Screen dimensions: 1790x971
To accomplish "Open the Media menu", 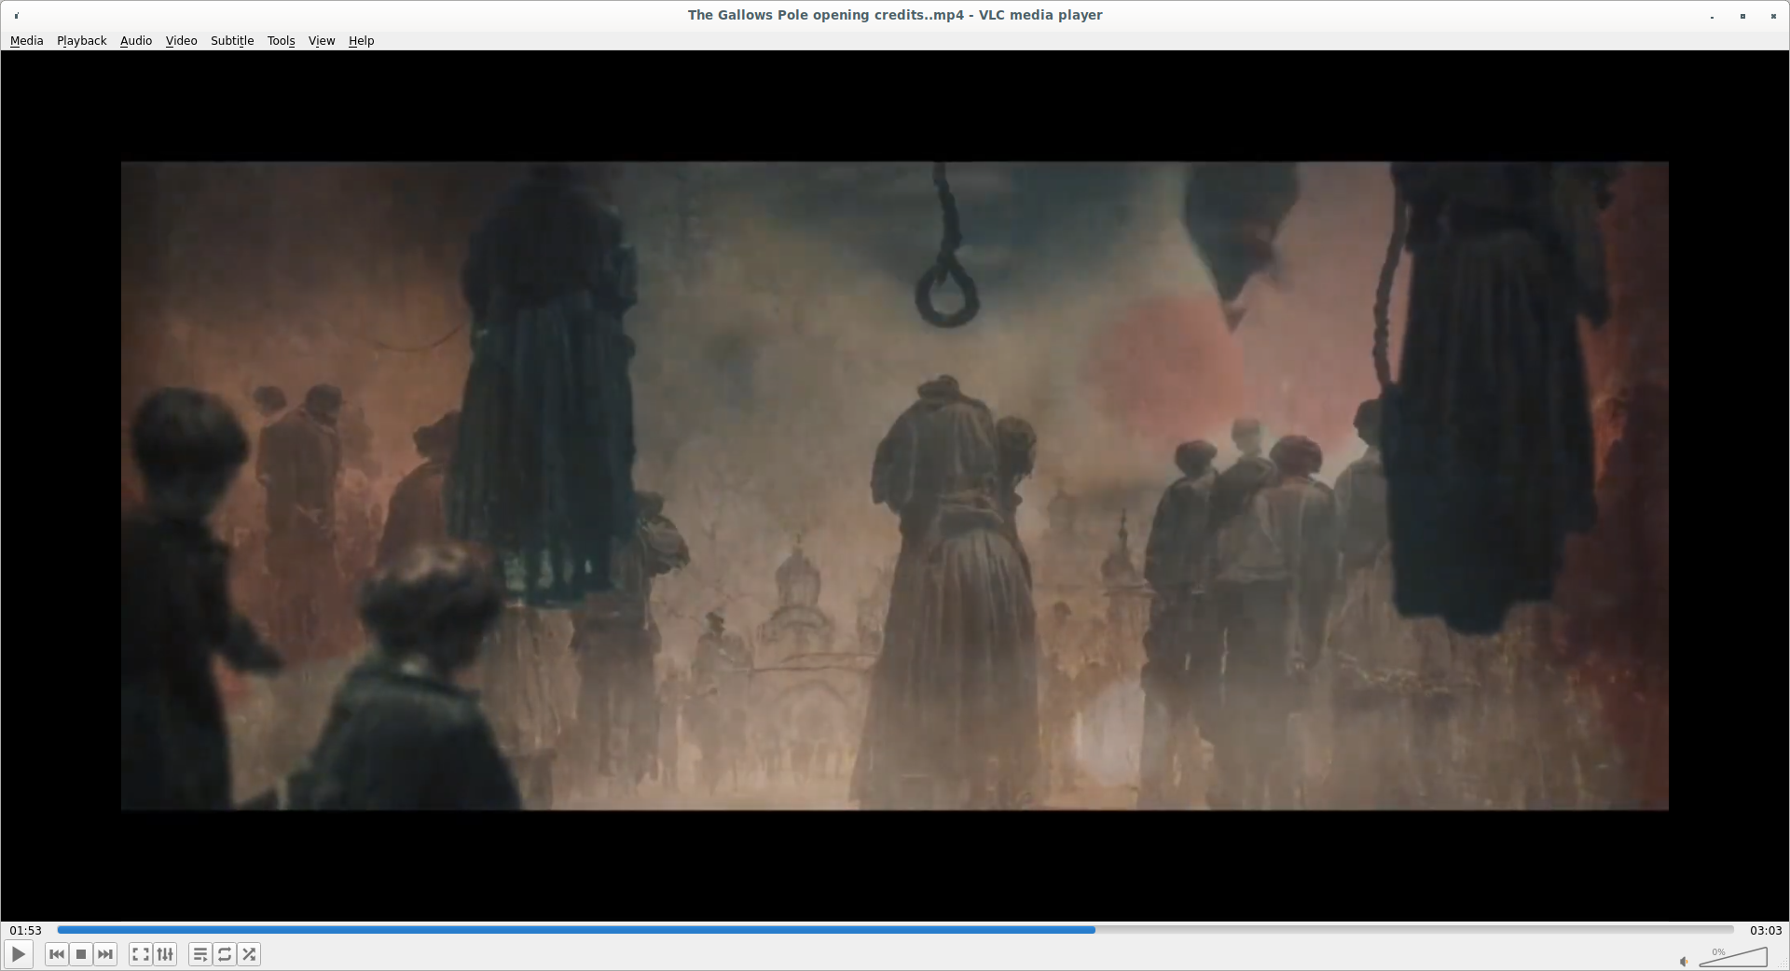I will pos(26,41).
